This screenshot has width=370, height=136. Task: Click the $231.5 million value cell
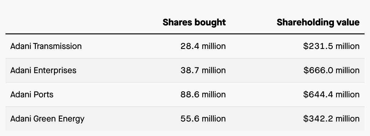coord(331,46)
